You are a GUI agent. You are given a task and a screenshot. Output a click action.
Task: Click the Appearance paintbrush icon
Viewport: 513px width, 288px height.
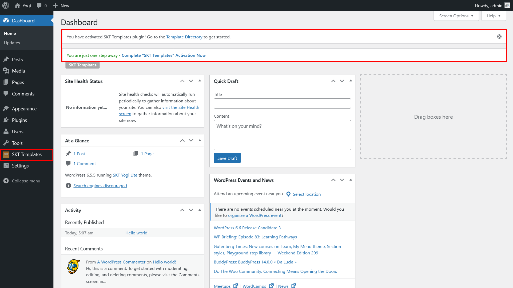[x=6, y=109]
